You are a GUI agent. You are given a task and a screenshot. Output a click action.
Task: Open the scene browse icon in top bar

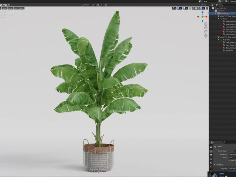[x=201, y=1]
